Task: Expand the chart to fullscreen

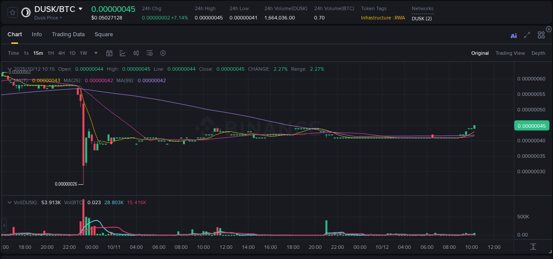Action: [x=526, y=35]
